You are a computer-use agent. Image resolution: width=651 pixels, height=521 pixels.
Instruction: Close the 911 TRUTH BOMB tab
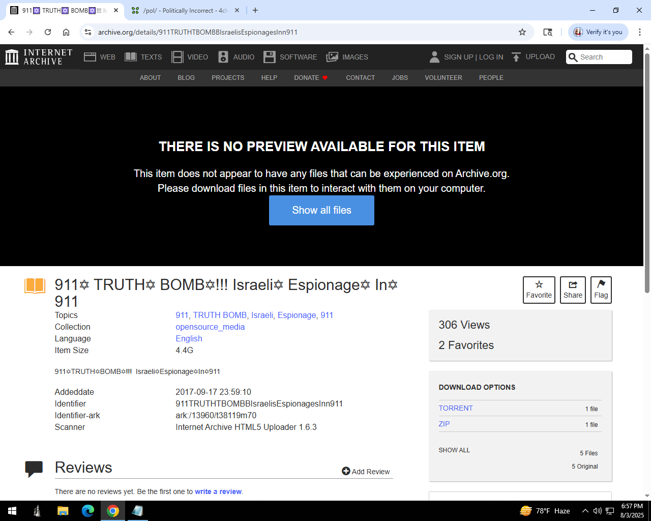coord(115,10)
